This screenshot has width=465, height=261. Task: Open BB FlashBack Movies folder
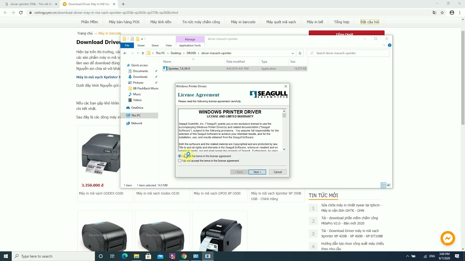point(143,88)
